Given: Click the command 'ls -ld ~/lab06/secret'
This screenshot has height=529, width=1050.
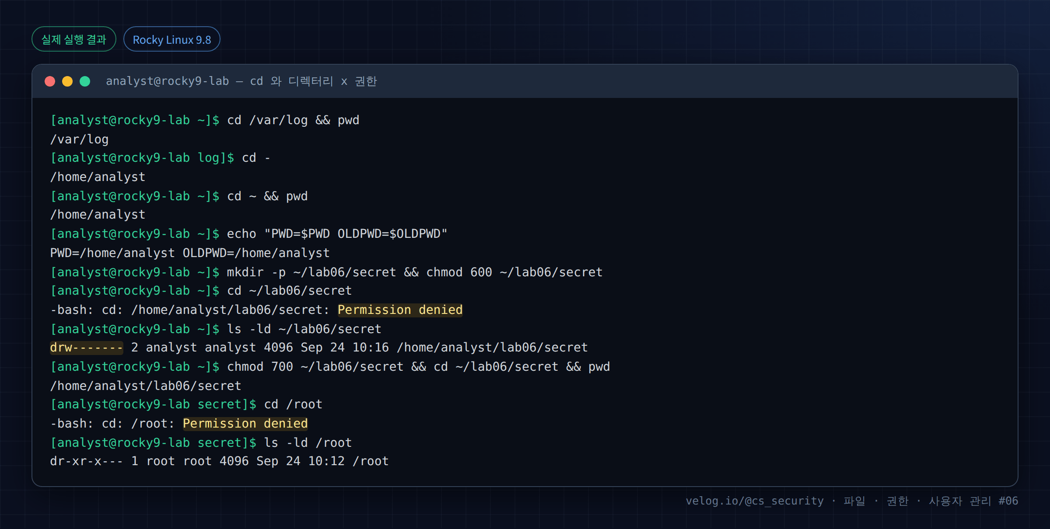Looking at the screenshot, I should pos(304,329).
